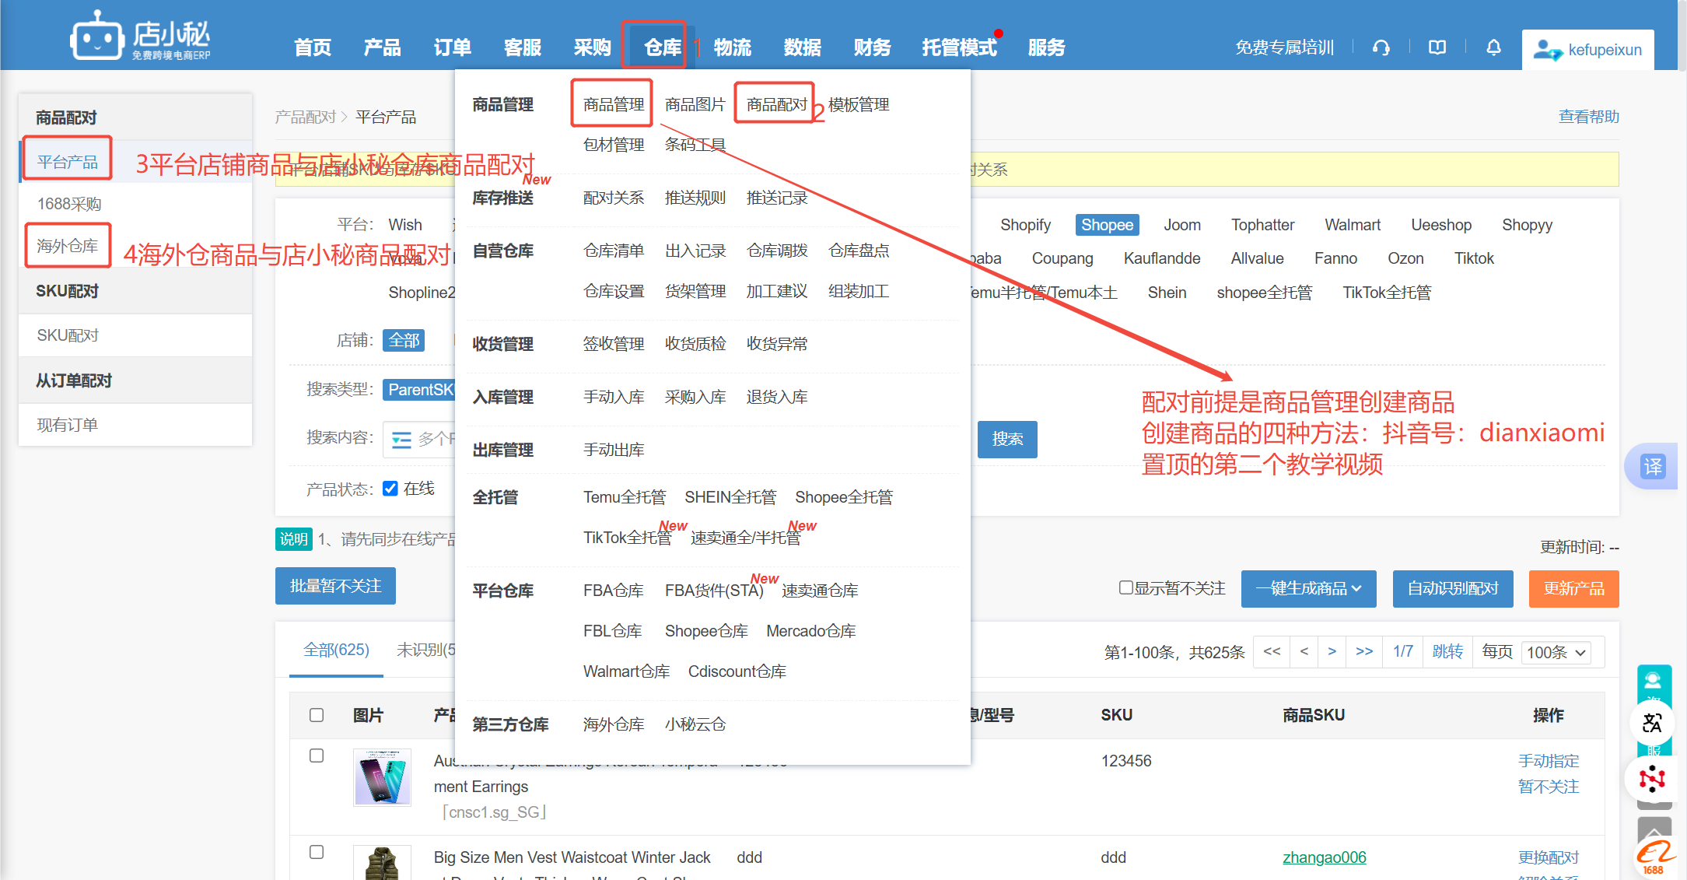Click 暂不关注 link for SKU 123456
Viewport: 1687px width, 880px height.
coord(1549,787)
